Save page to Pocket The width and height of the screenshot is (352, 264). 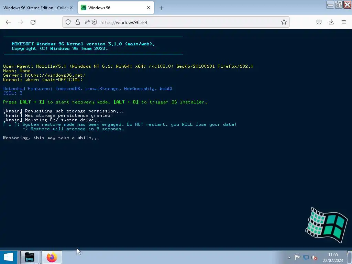click(x=319, y=22)
